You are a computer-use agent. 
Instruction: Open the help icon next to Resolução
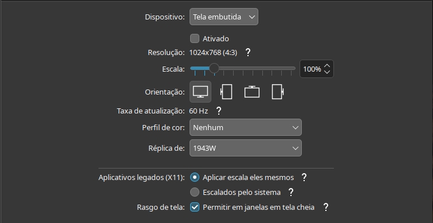coord(248,53)
